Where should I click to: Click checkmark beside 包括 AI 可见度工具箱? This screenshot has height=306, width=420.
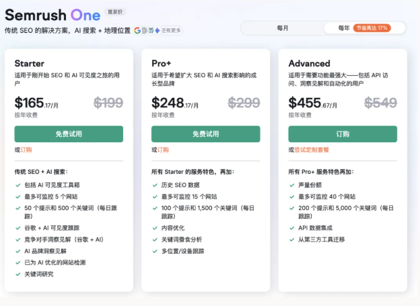coord(18,185)
